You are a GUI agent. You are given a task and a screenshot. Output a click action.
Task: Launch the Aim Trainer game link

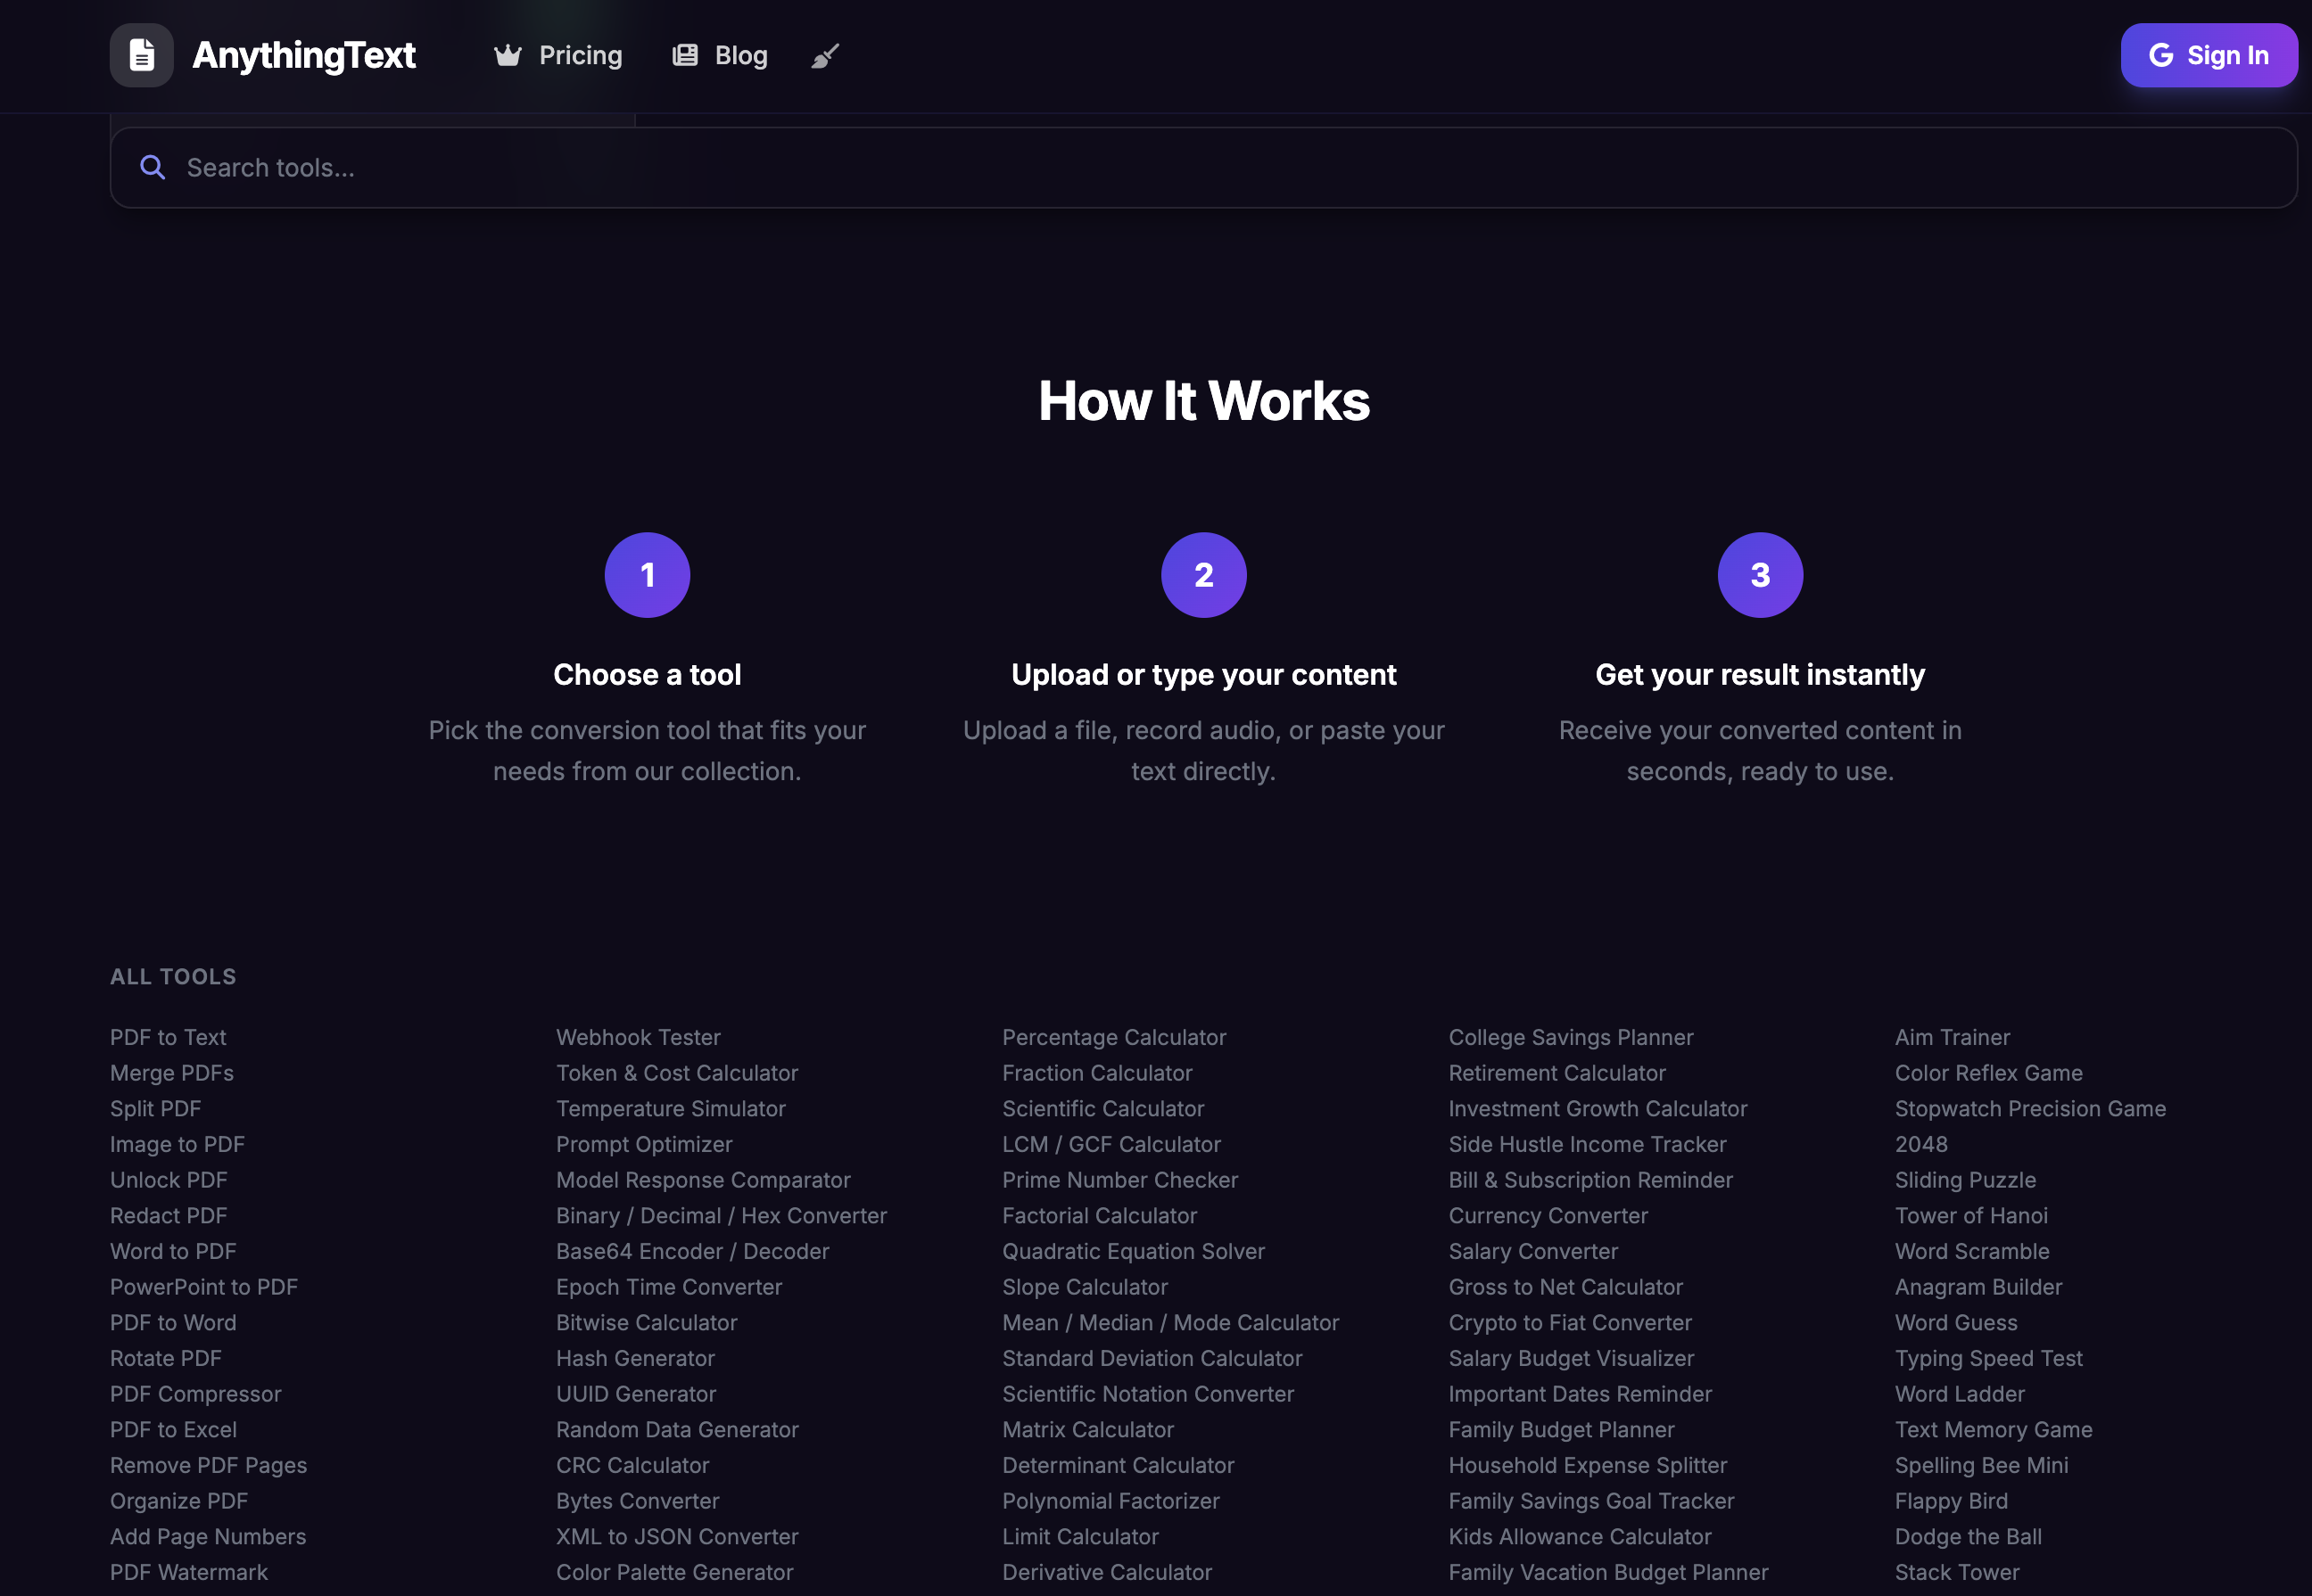[x=1951, y=1037]
